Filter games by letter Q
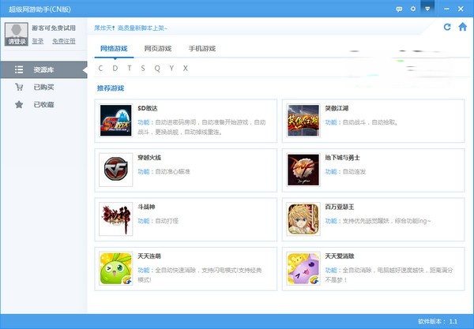The image size is (474, 329). pyautogui.click(x=157, y=69)
